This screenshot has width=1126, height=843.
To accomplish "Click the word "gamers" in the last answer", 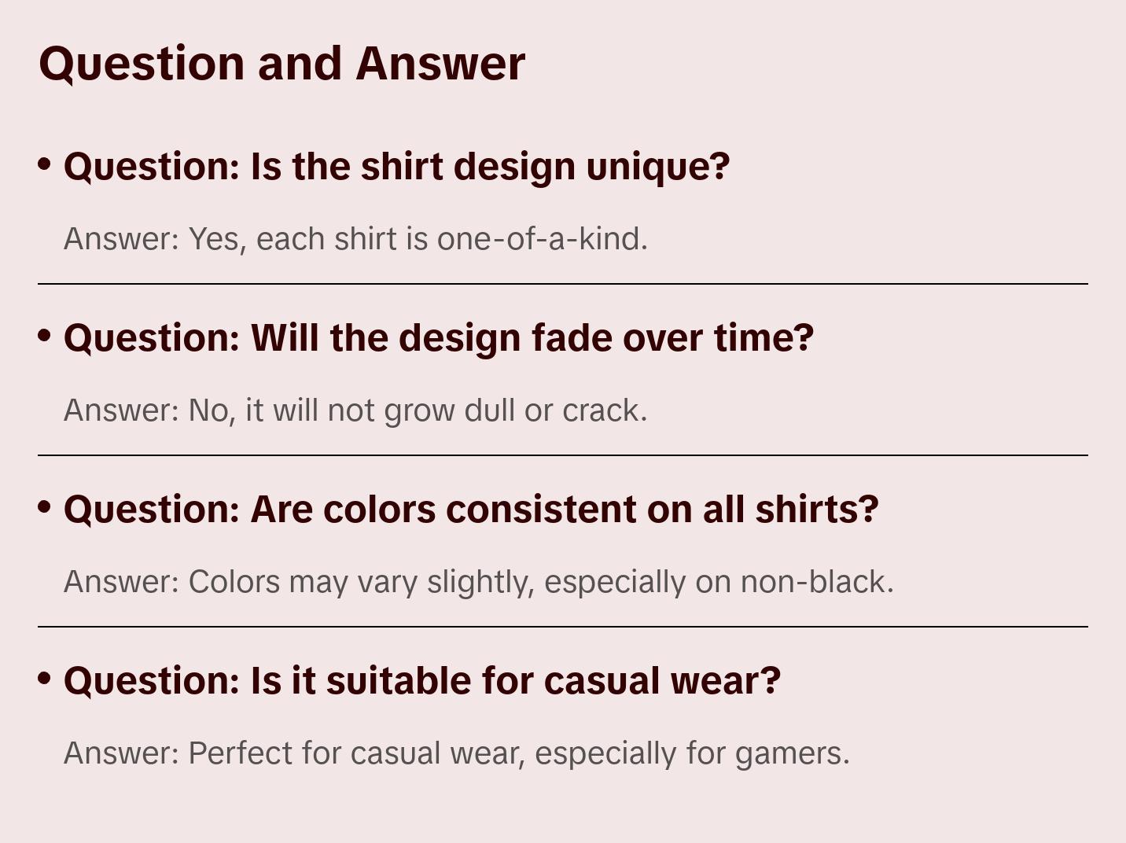I will (789, 753).
